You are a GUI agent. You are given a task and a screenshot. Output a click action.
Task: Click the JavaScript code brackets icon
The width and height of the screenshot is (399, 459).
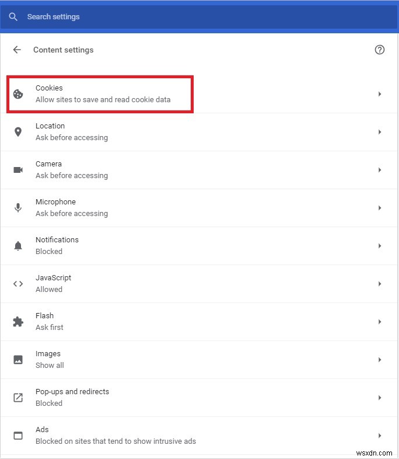[x=18, y=284]
